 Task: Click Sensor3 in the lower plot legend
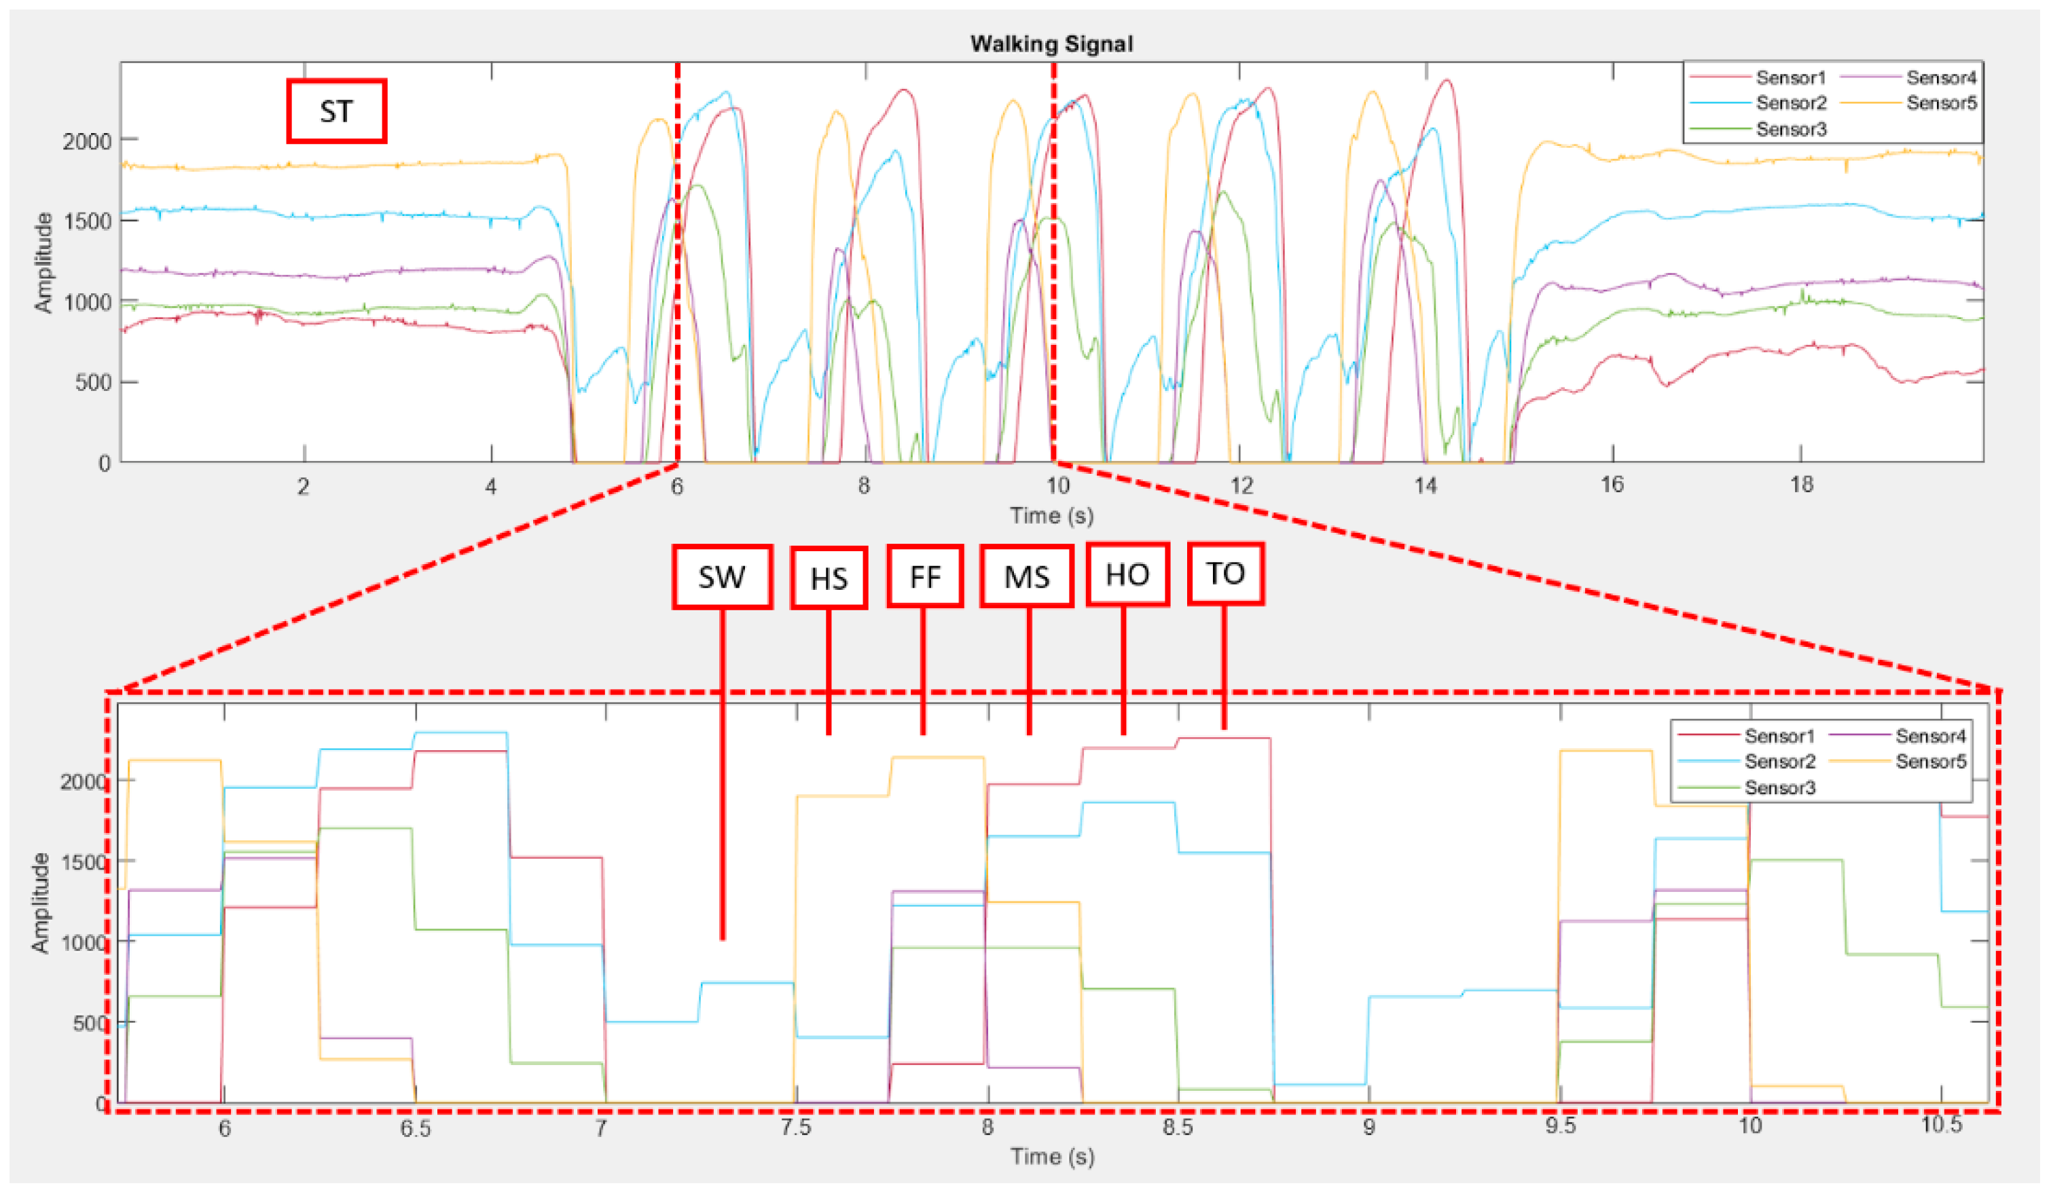[x=1779, y=787]
